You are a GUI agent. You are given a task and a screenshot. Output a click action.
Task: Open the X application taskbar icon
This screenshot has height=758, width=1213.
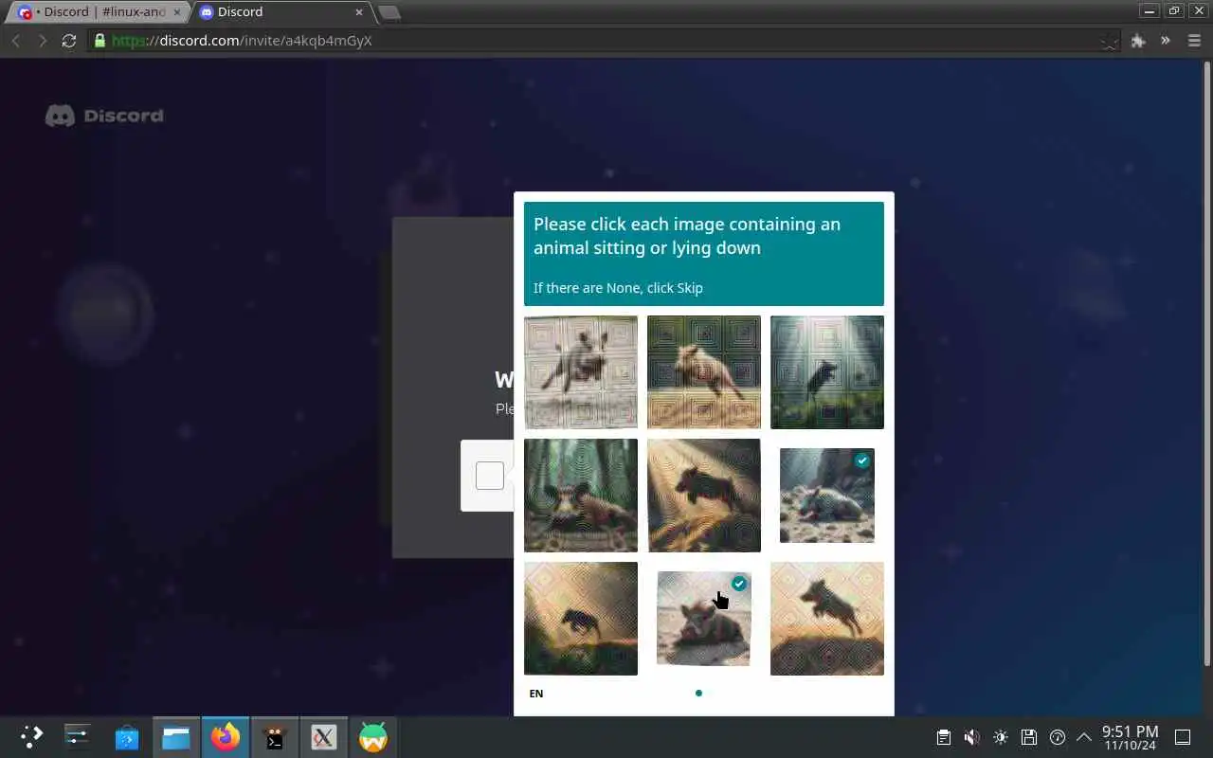coord(324,737)
